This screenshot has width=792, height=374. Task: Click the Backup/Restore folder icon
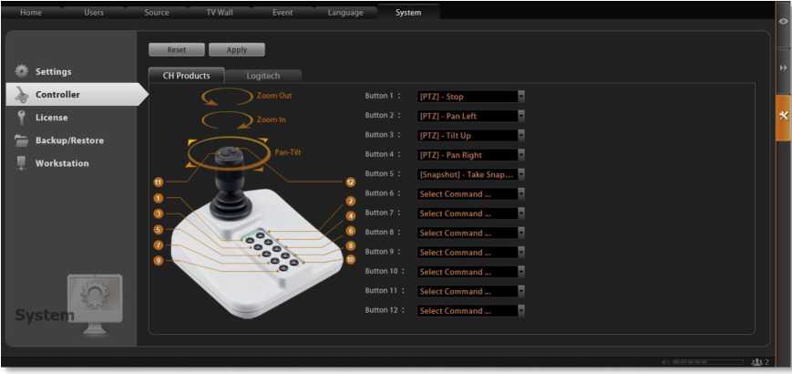click(21, 140)
